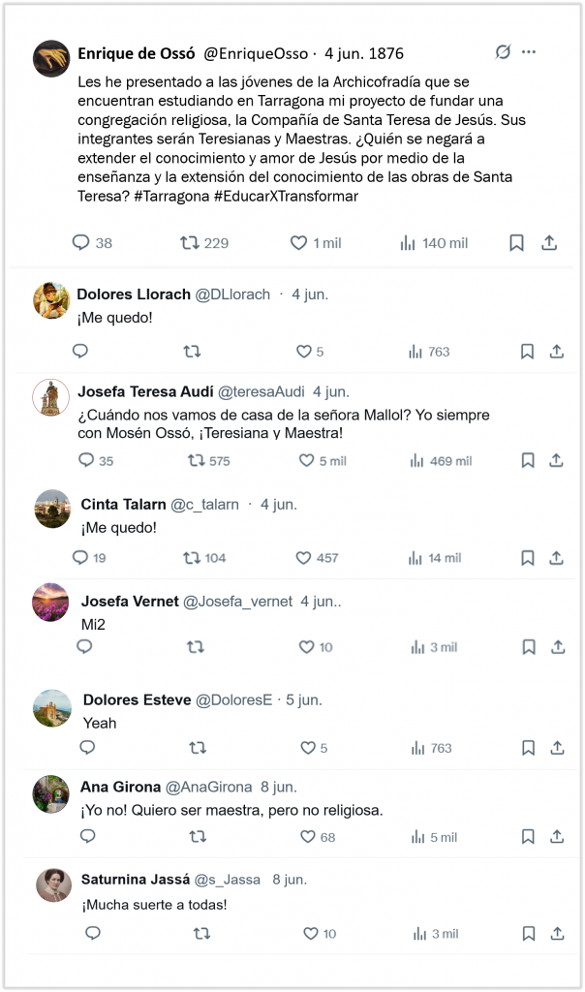Viewport: 585px width, 992px height.
Task: Like the main tweet with 1 mil likes
Action: [298, 242]
